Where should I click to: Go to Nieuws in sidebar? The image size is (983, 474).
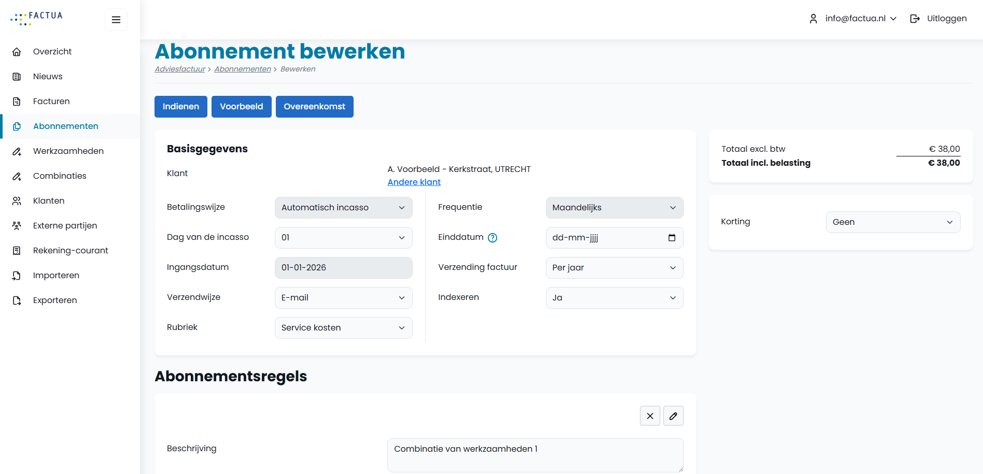[x=70, y=77]
